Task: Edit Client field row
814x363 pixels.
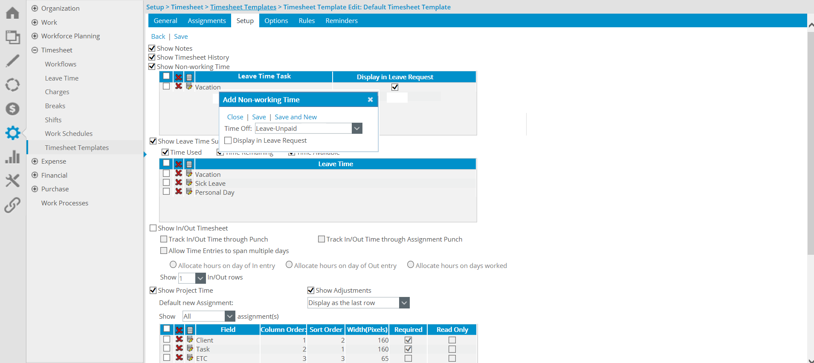Action: tap(190, 339)
